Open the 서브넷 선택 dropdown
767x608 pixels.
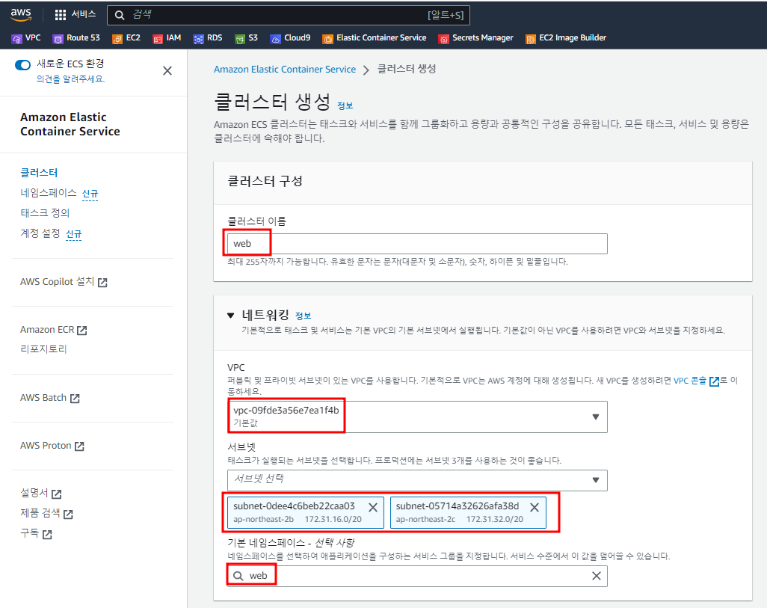tap(417, 480)
